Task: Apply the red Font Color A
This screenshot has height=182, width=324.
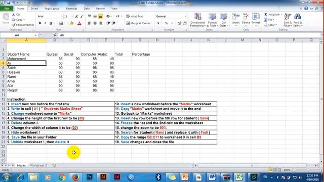Action: [79, 23]
